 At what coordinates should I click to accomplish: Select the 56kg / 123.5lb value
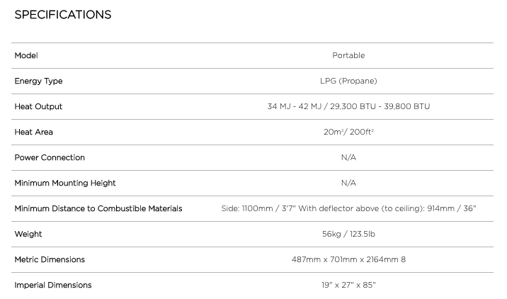pos(348,234)
